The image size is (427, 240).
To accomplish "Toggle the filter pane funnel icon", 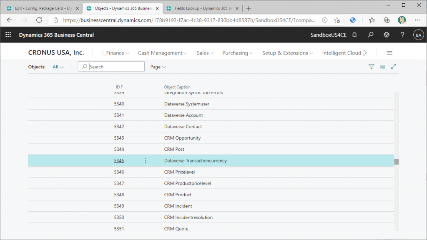I will click(372, 66).
